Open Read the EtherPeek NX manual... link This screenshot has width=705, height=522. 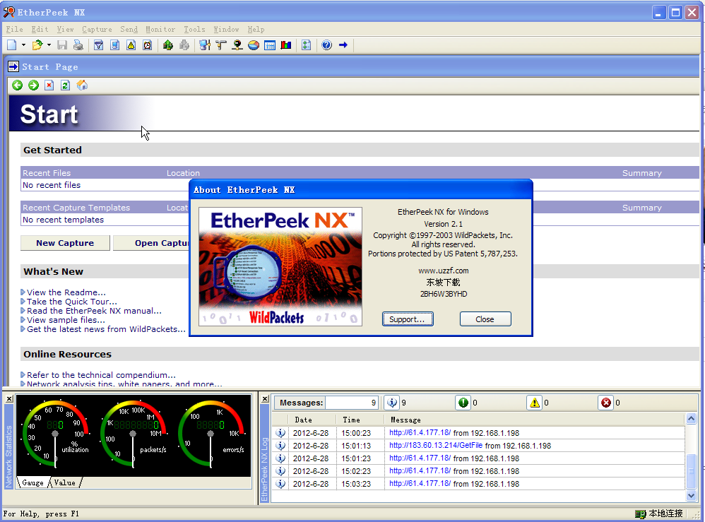pos(94,311)
